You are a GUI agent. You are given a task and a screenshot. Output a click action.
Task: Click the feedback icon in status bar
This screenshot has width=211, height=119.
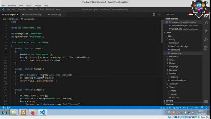tap(202, 108)
